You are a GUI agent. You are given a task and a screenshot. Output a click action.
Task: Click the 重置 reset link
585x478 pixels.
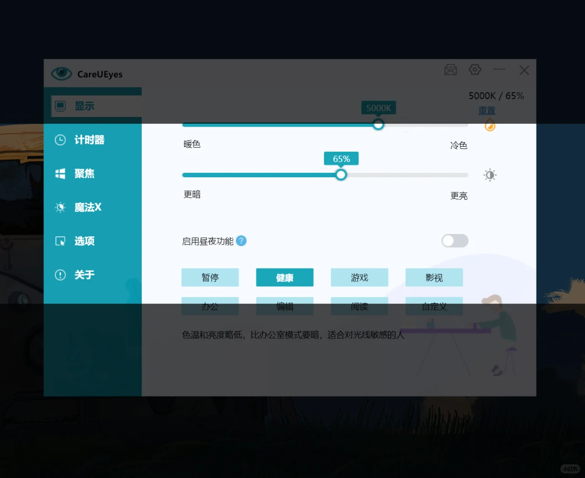[487, 110]
